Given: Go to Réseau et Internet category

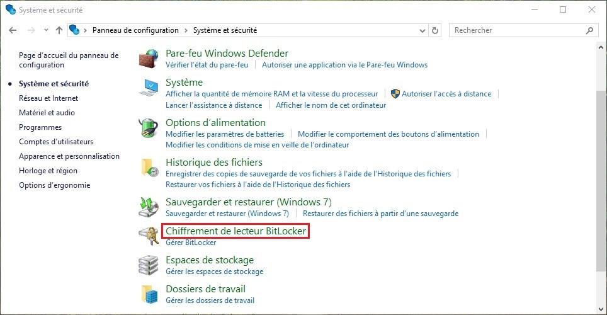Looking at the screenshot, I should click(x=48, y=98).
